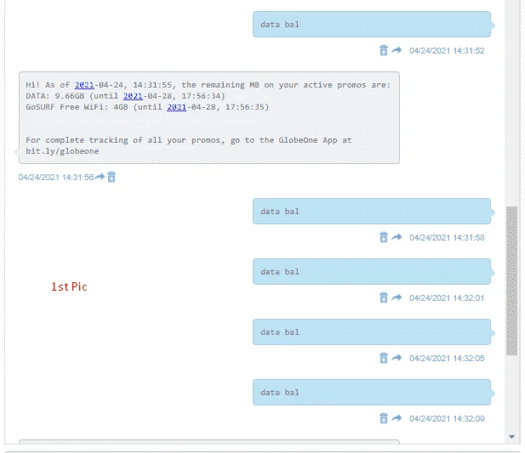Click the timestamp 04/24/2021 14:31:56
The image size is (525, 453).
[56, 177]
